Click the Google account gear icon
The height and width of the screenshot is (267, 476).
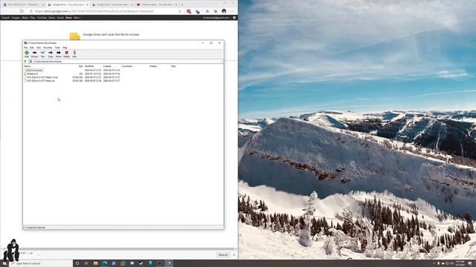point(234,18)
